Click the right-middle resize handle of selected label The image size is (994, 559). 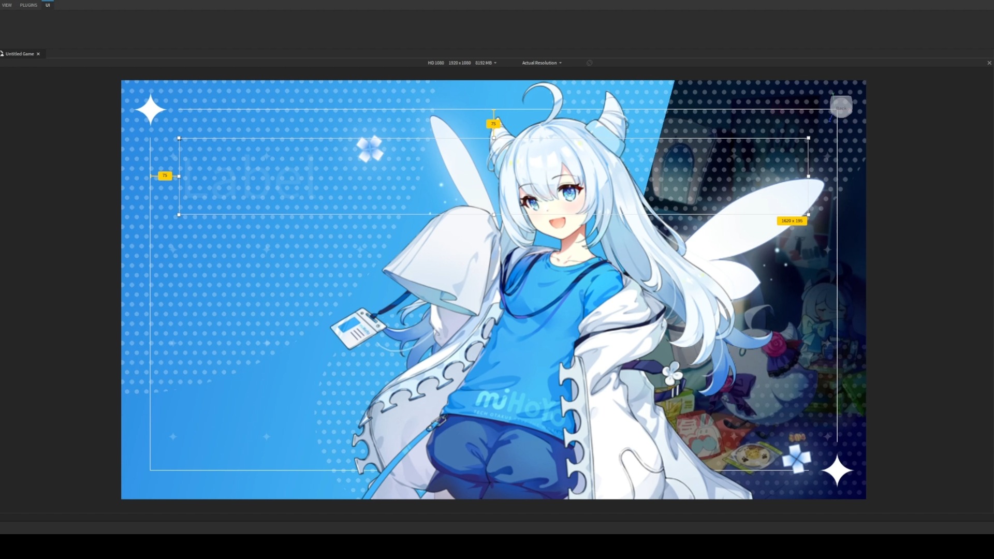click(809, 176)
